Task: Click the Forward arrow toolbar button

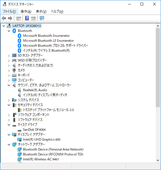Action: coord(10,18)
